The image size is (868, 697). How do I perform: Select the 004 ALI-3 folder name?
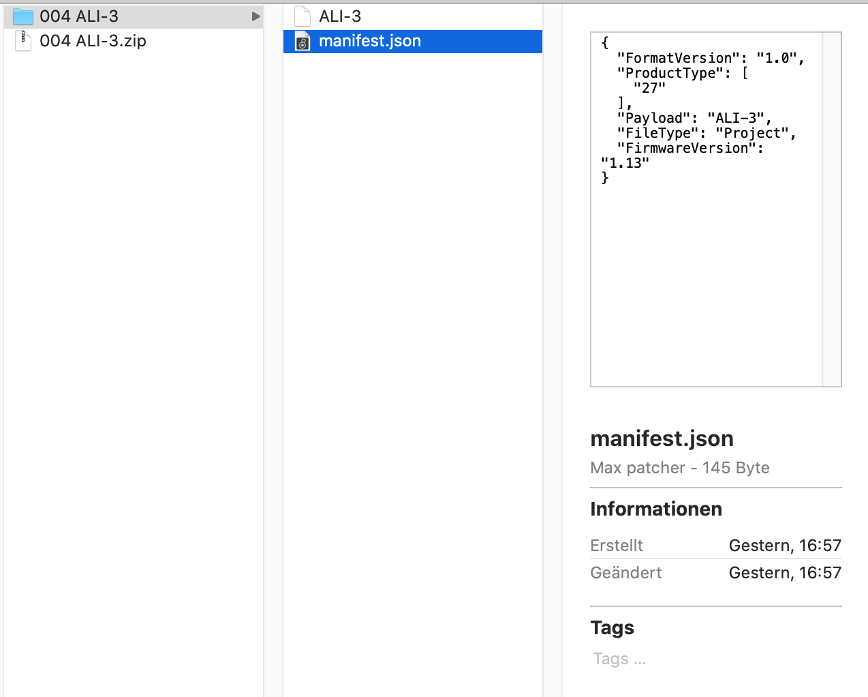(x=79, y=16)
